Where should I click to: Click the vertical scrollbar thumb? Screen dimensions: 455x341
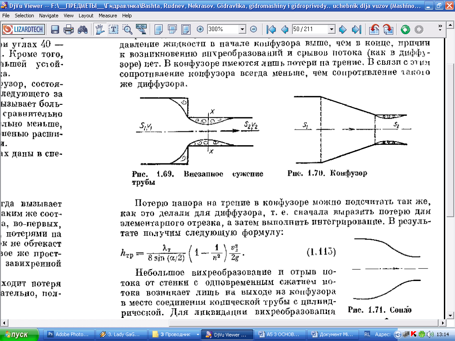click(450, 140)
